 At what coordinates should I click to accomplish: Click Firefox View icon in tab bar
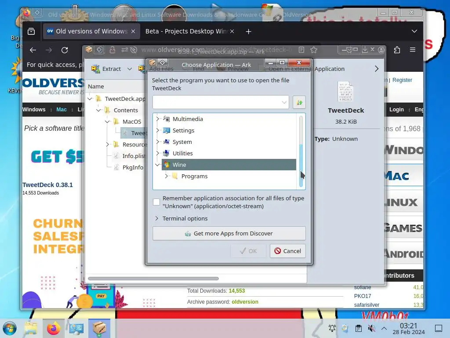pyautogui.click(x=31, y=31)
